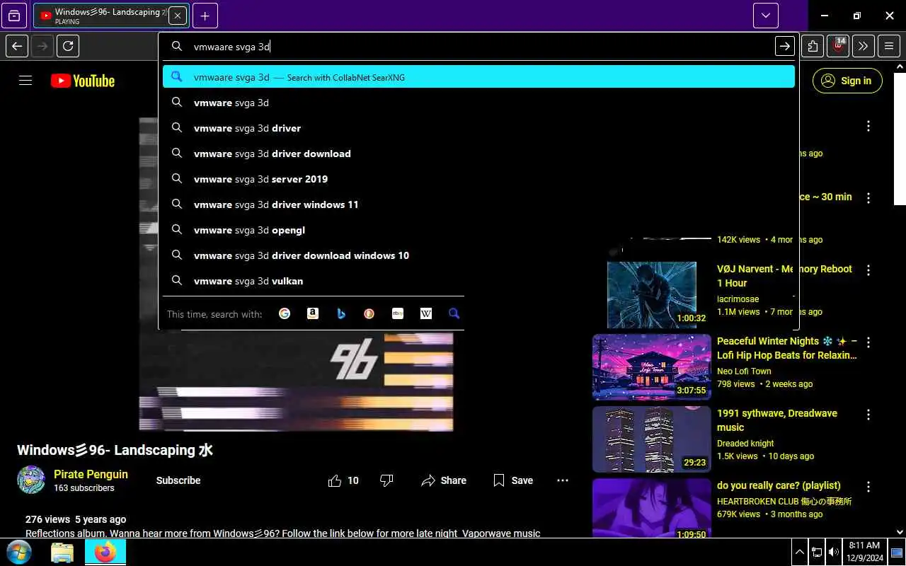Expand the more tools overflow chevron

point(864,47)
